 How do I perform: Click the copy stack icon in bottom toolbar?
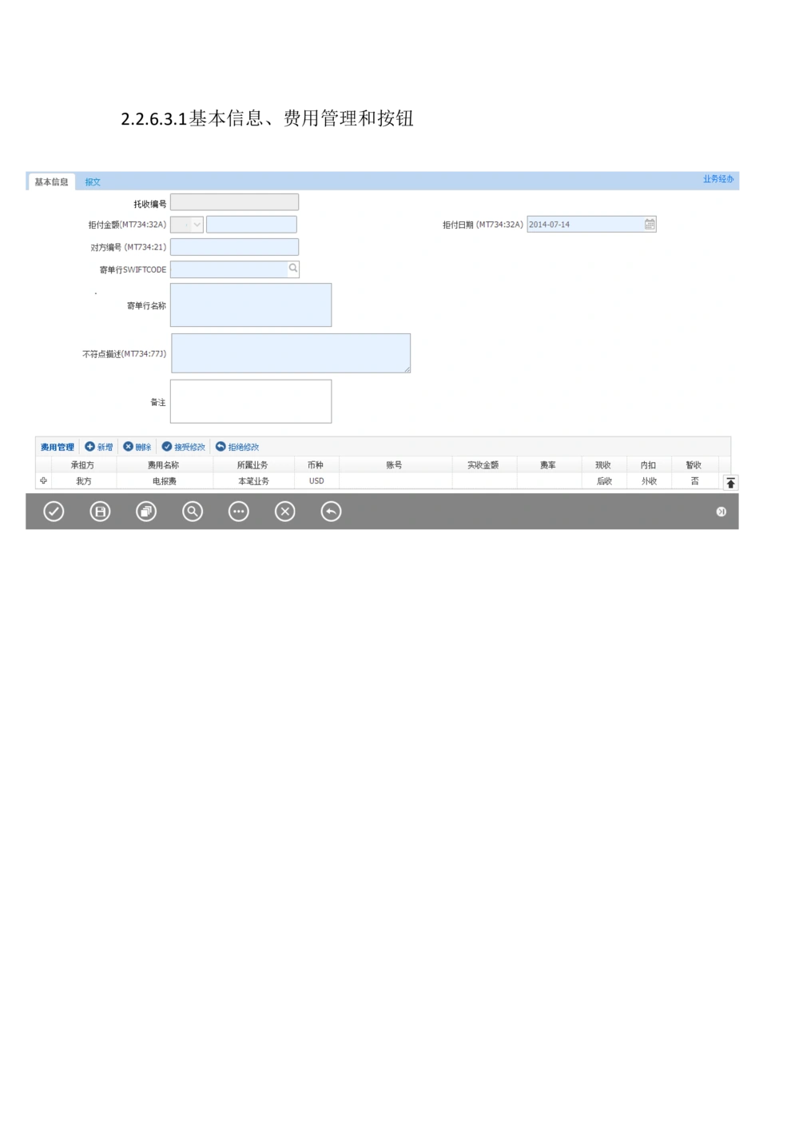point(146,512)
